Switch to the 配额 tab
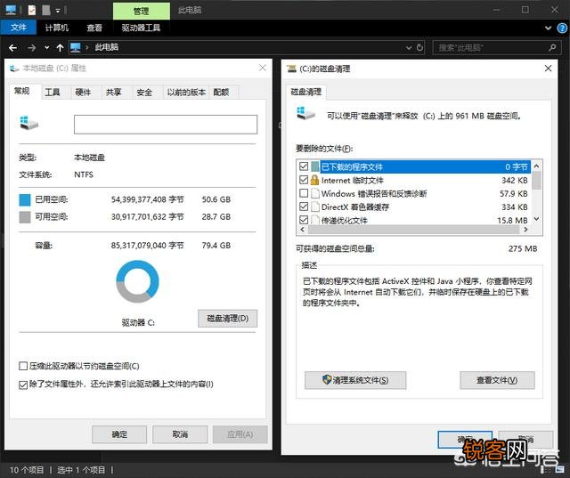This screenshot has height=478, width=570. tap(222, 93)
